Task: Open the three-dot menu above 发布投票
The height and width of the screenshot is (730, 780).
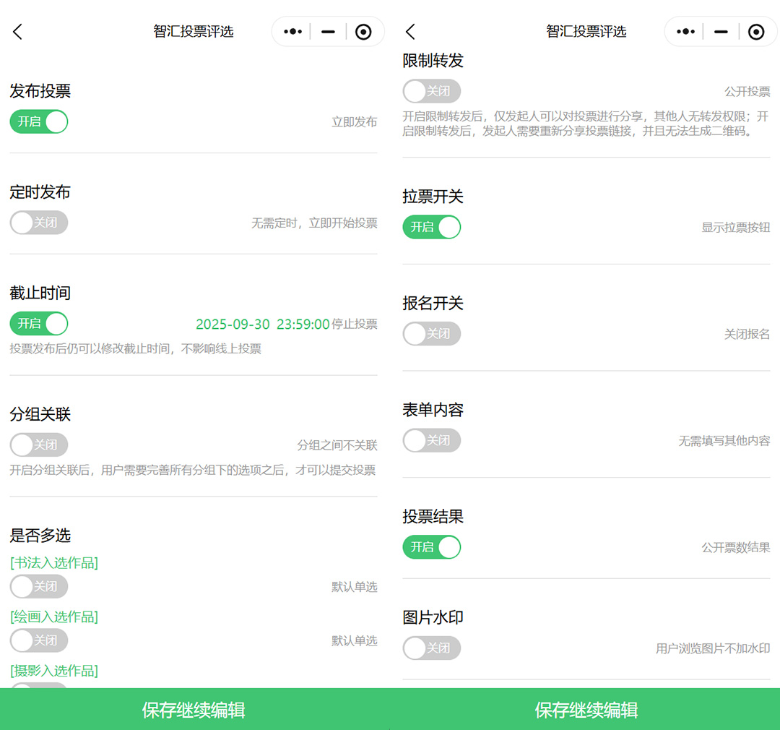Action: click(x=292, y=32)
